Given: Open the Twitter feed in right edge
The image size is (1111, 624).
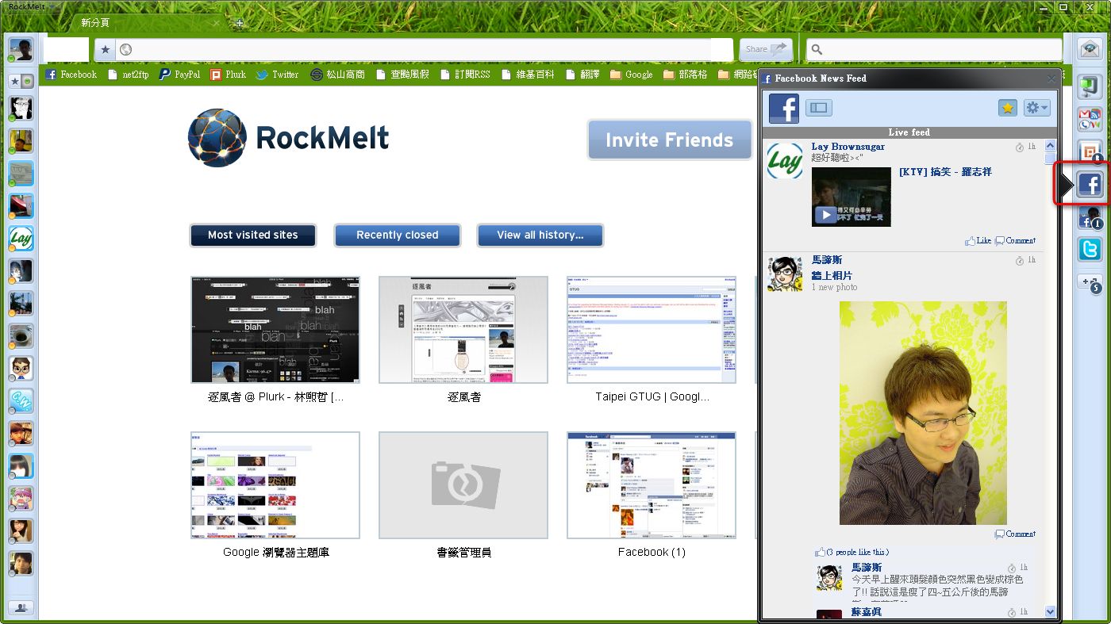Looking at the screenshot, I should [x=1090, y=250].
